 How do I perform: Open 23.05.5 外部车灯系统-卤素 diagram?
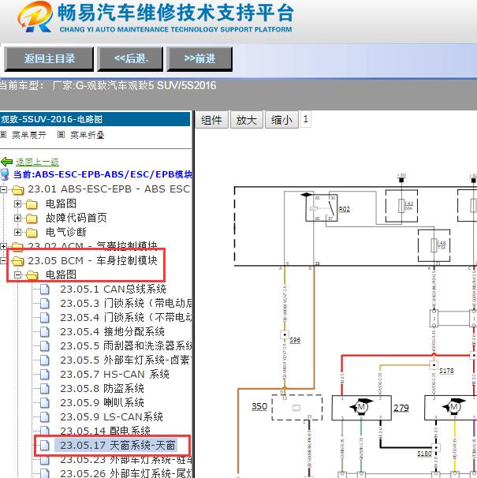point(125,360)
